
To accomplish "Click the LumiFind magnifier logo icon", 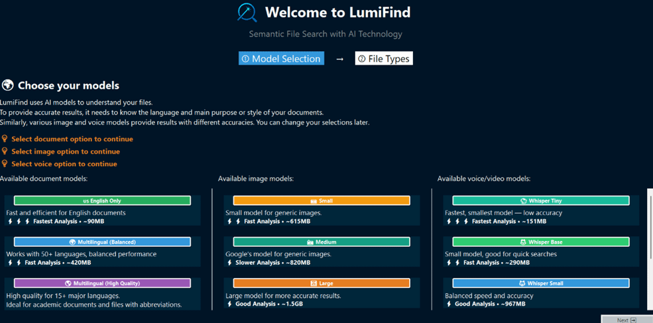I will pos(247,13).
